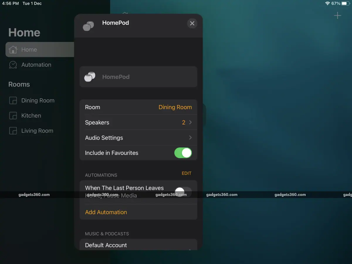Tap the HomePod title in panel header
Image resolution: width=352 pixels, height=264 pixels.
116,23
